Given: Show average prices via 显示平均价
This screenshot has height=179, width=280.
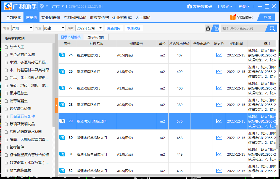Looking at the screenshot, I should pyautogui.click(x=96, y=37).
